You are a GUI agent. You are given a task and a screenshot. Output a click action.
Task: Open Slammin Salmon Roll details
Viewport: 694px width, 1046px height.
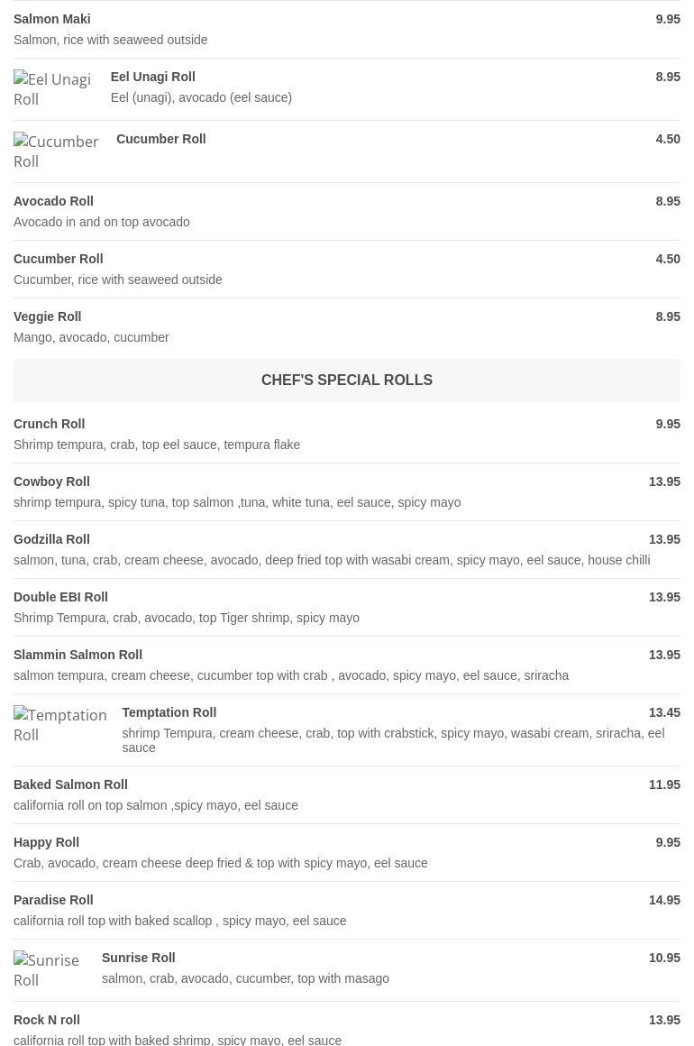pos(78,655)
